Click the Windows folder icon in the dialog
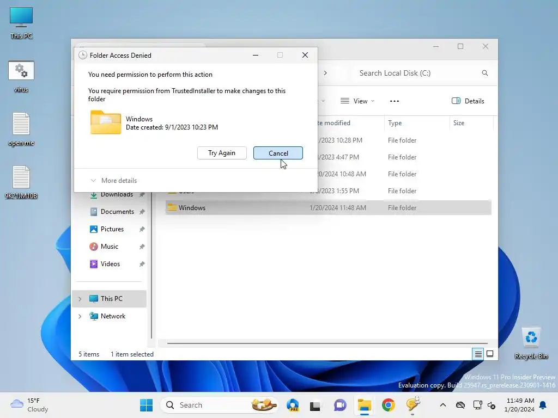Screen dimensions: 558x418 pos(105,122)
